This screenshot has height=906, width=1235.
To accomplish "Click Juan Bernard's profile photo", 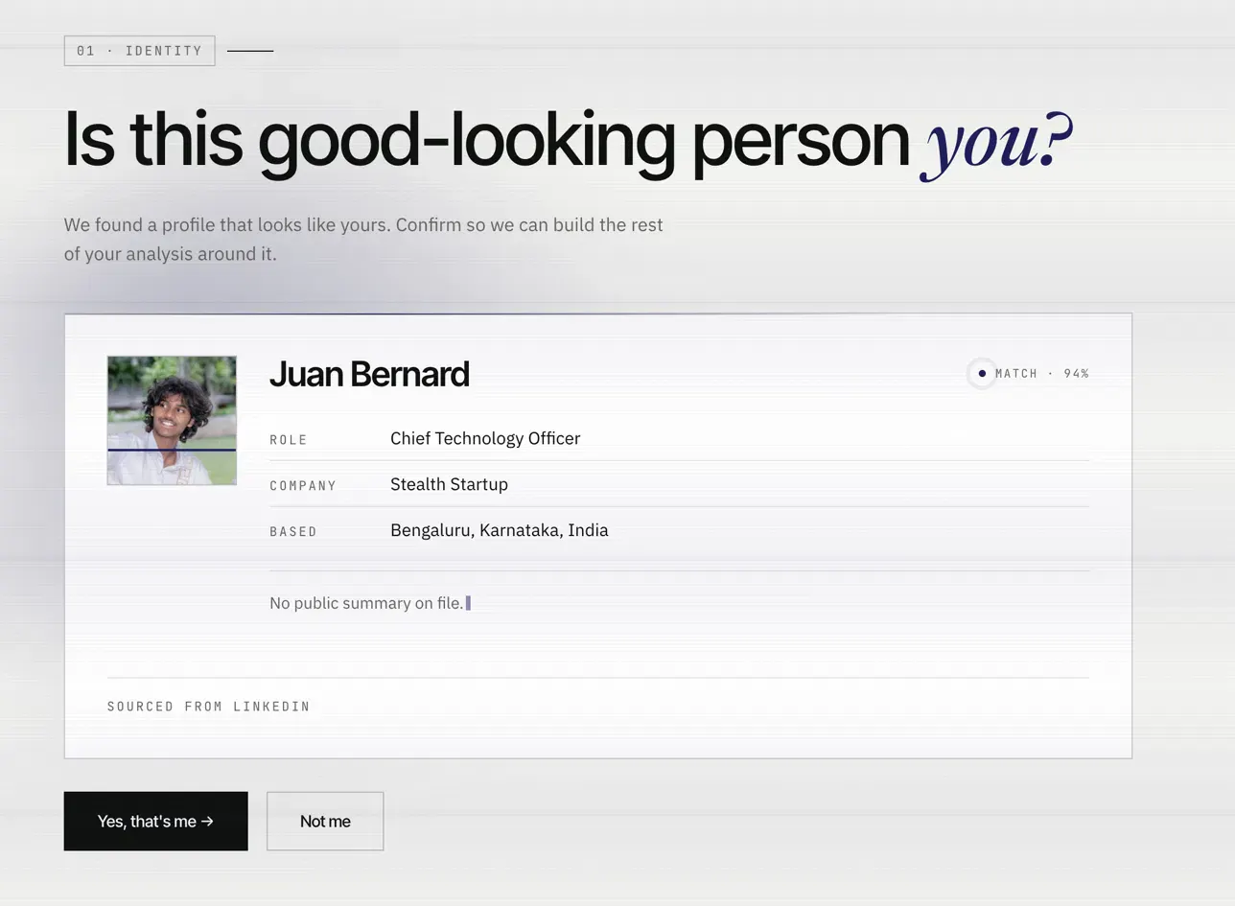I will pyautogui.click(x=172, y=420).
